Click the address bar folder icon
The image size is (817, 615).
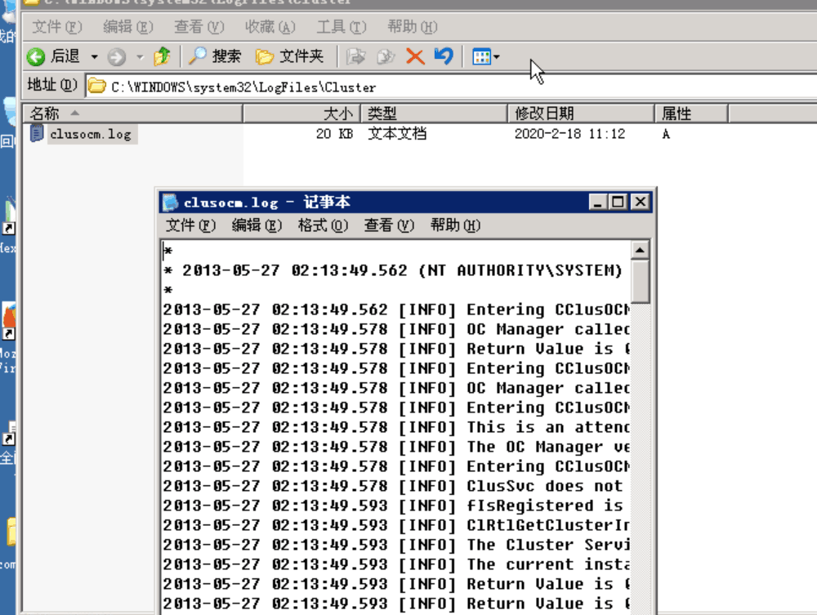tap(97, 86)
